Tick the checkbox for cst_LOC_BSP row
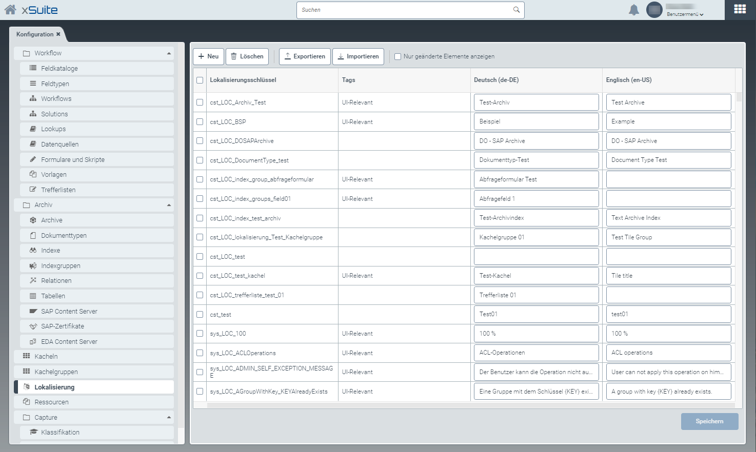This screenshot has height=452, width=756. (200, 121)
